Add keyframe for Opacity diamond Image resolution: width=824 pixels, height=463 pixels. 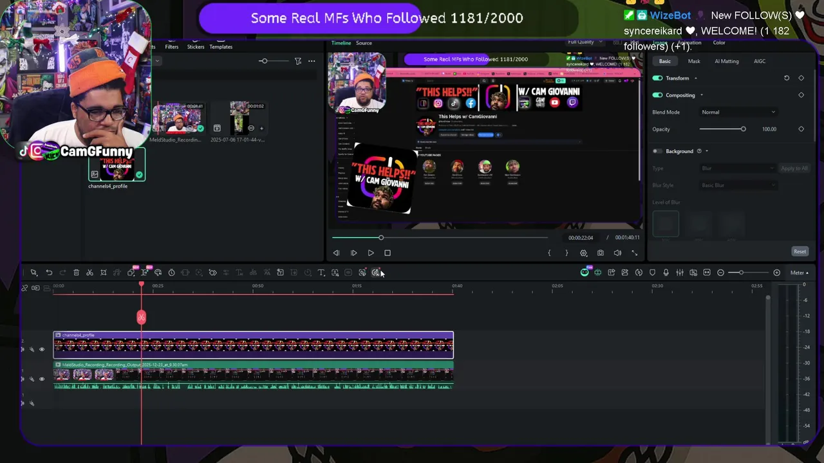tap(801, 129)
